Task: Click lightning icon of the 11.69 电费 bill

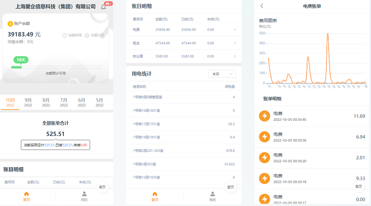Action: click(x=265, y=116)
